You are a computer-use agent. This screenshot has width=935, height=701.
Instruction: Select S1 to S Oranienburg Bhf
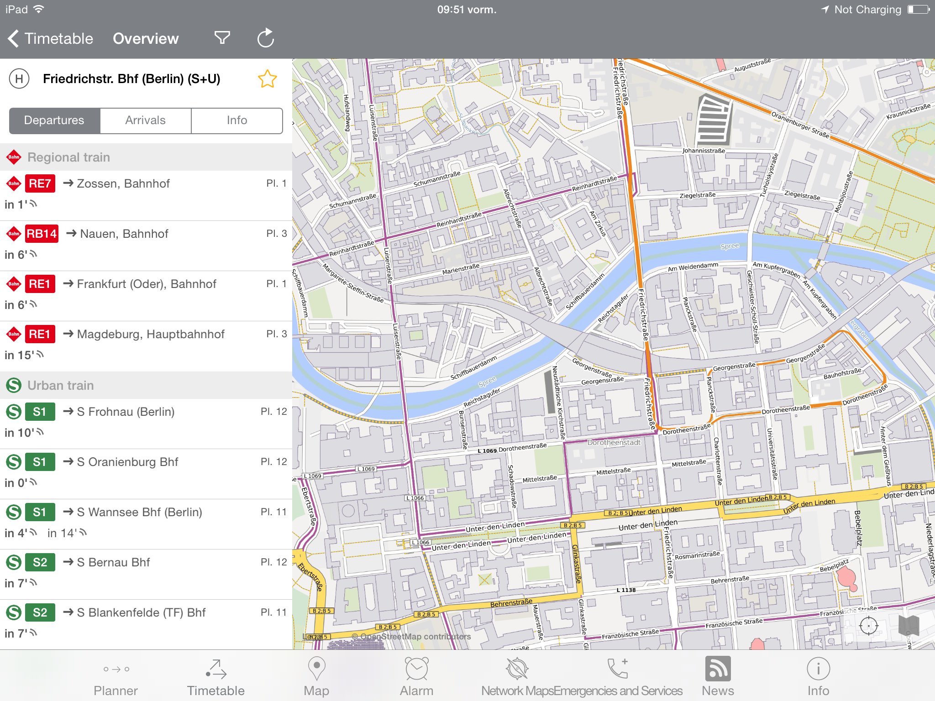click(x=146, y=474)
